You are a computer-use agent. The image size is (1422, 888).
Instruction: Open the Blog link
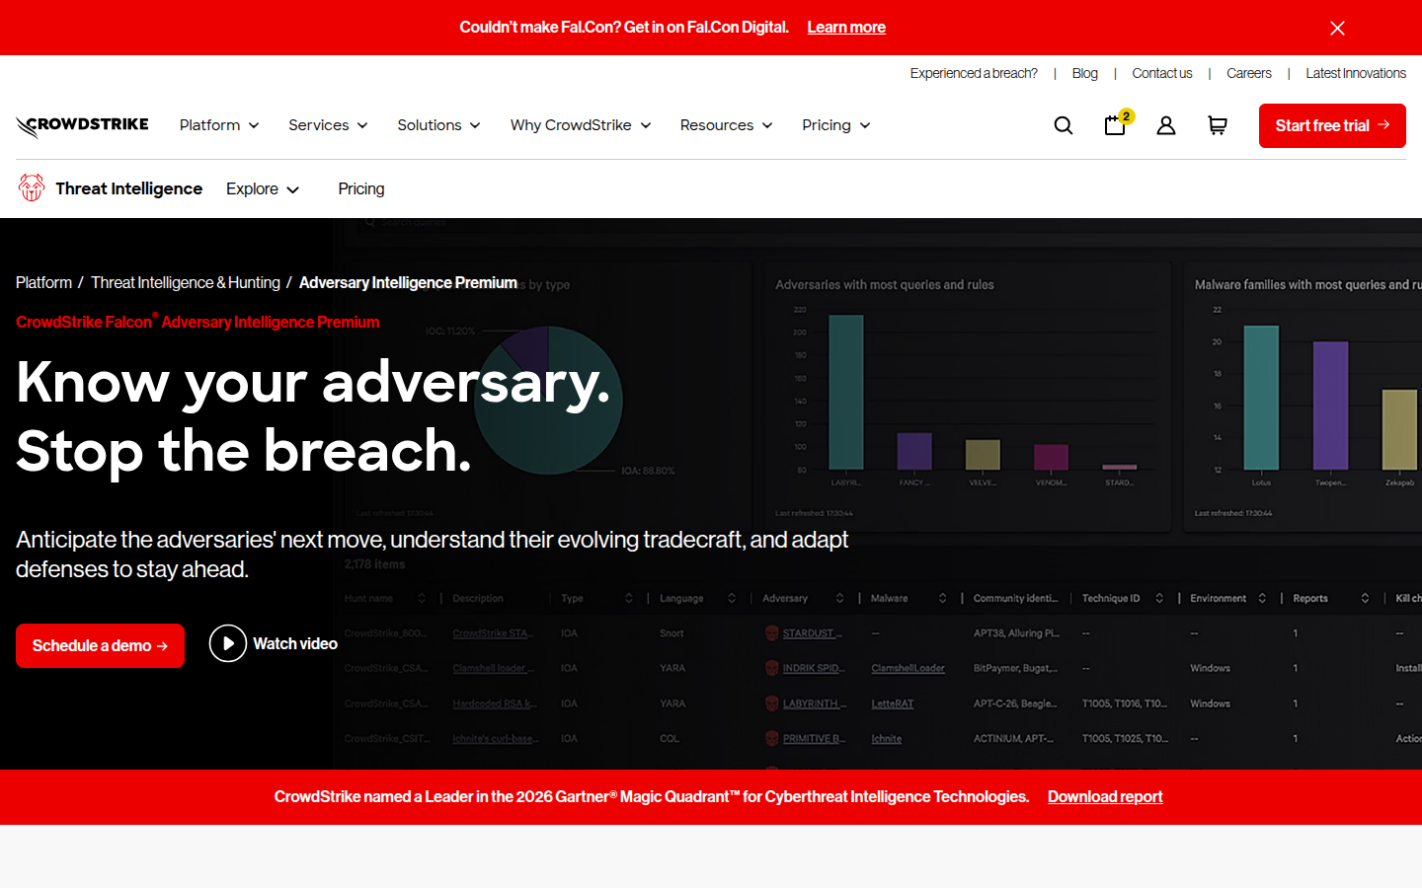pos(1084,73)
